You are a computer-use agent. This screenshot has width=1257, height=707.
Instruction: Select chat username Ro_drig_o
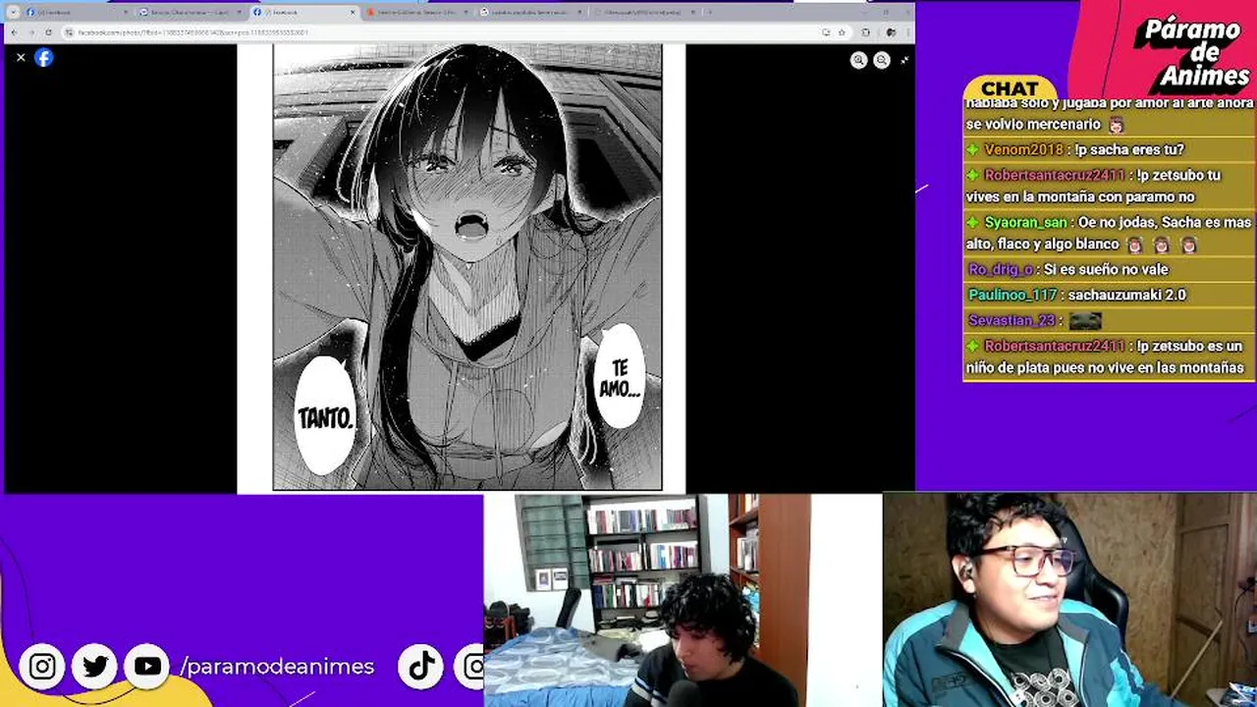[x=1001, y=269]
